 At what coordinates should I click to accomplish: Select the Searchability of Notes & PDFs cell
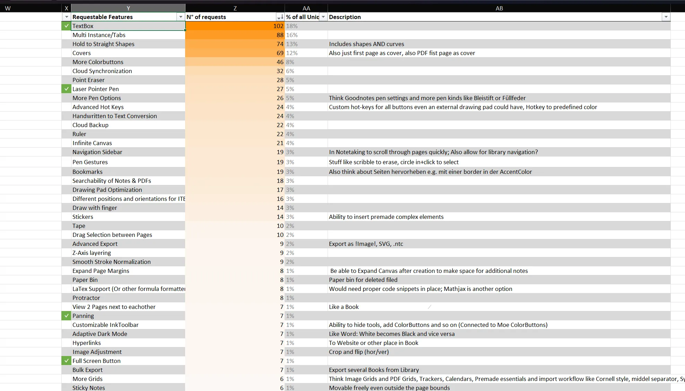[128, 181]
